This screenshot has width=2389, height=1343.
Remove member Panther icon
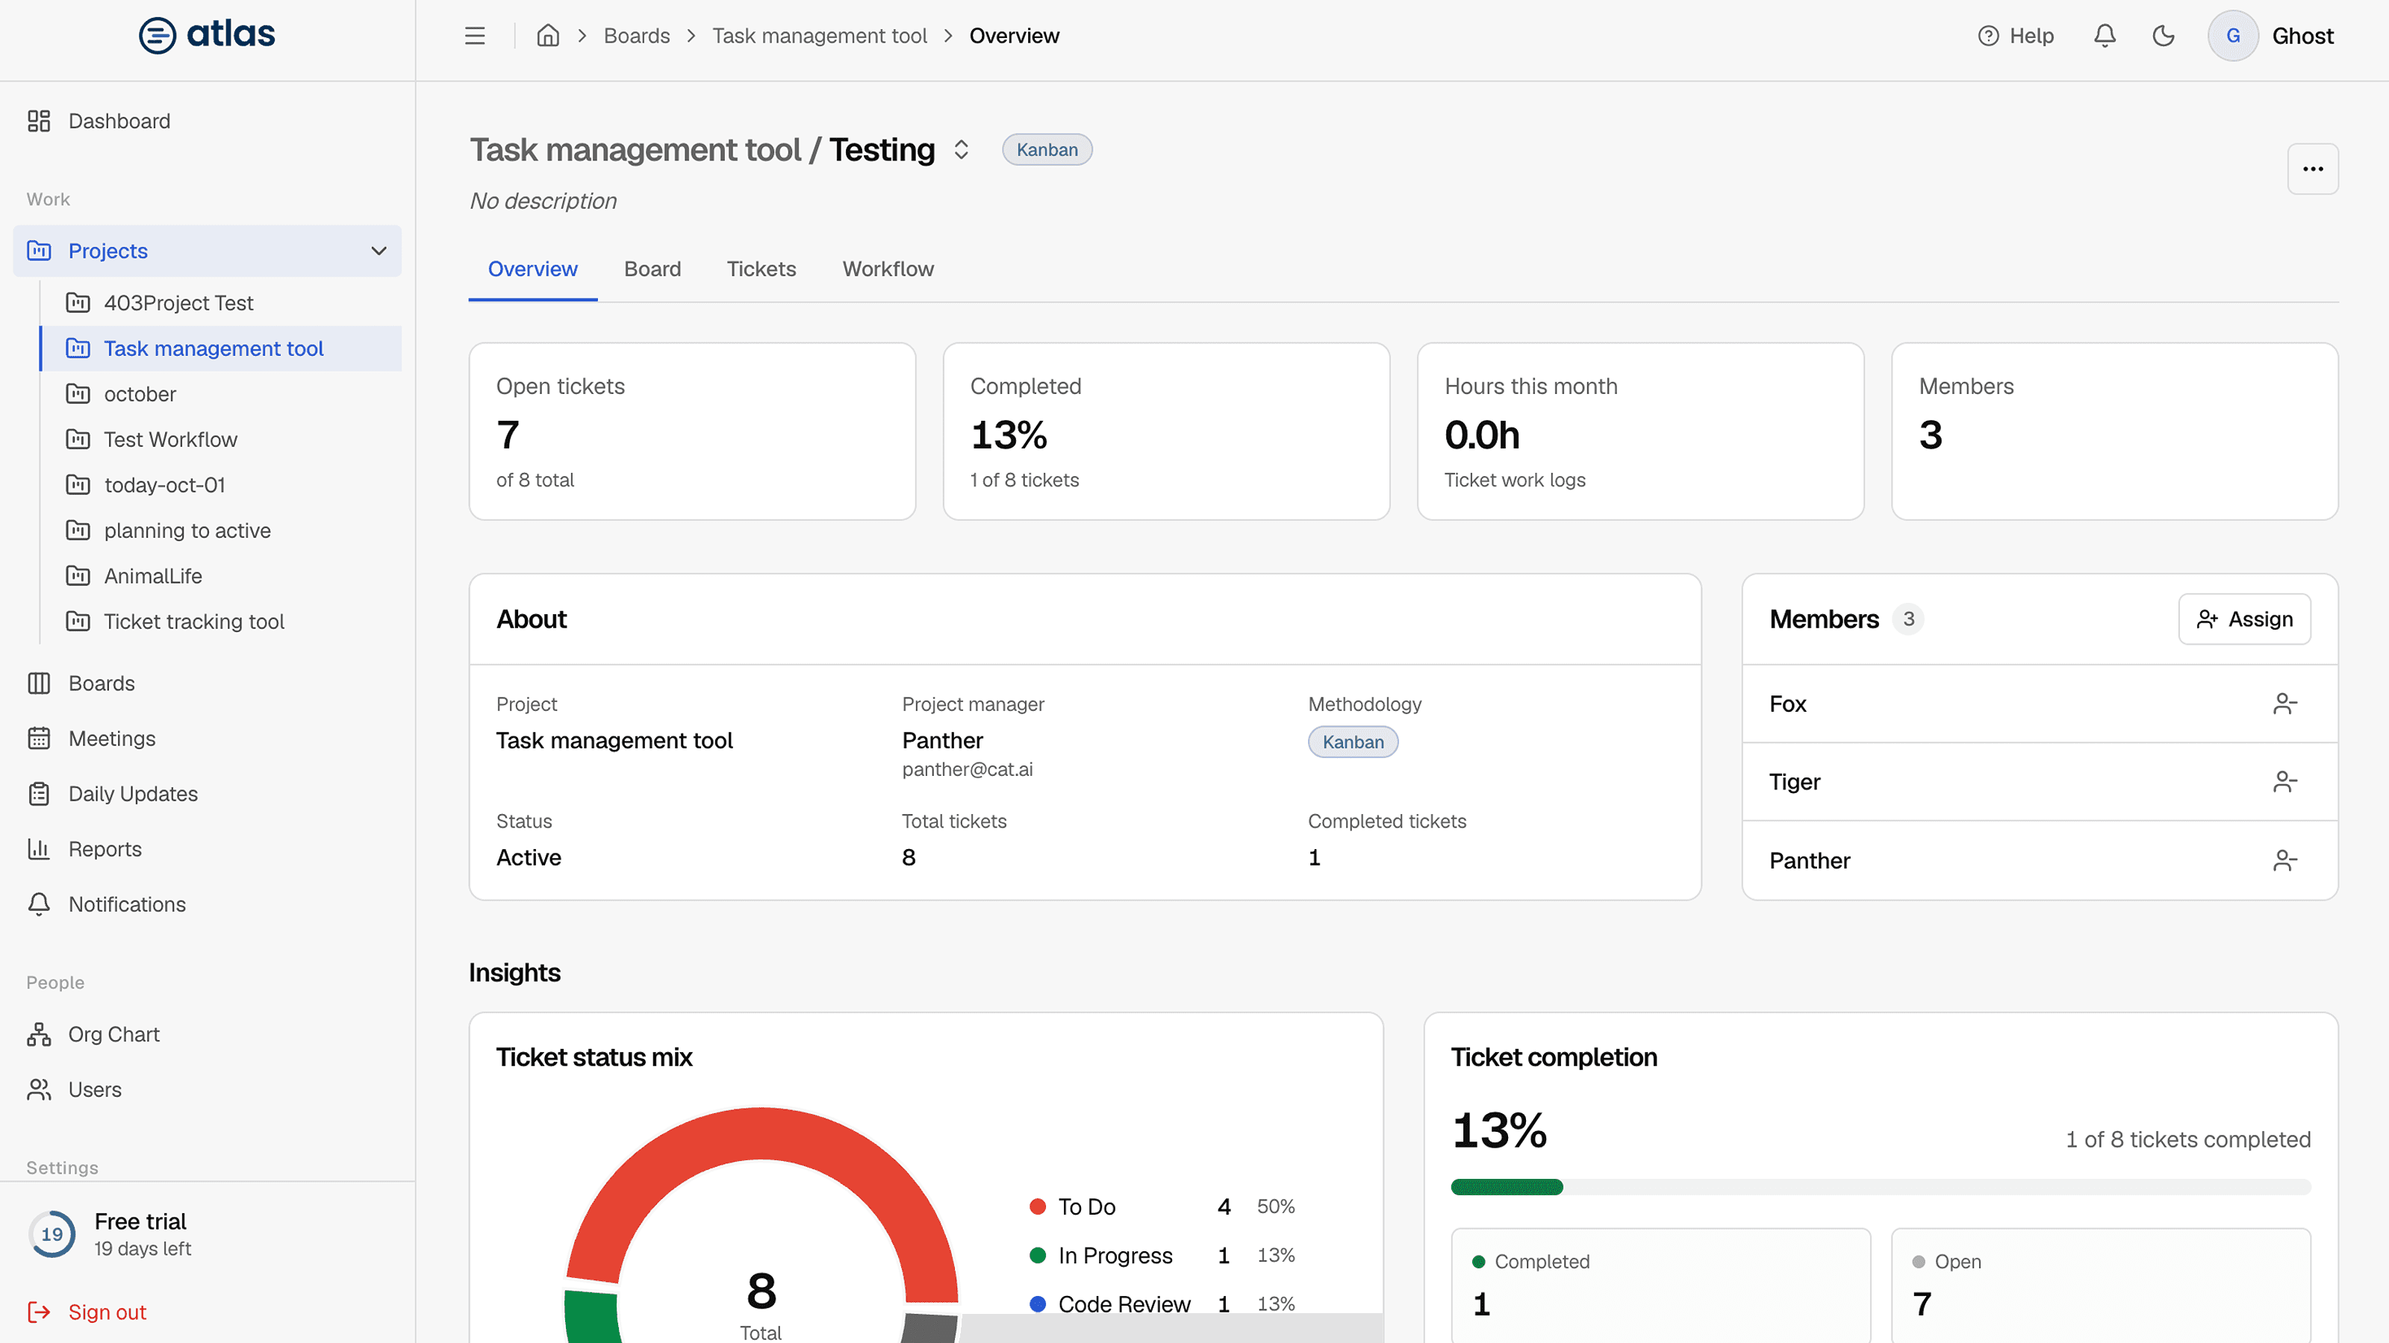[2285, 860]
